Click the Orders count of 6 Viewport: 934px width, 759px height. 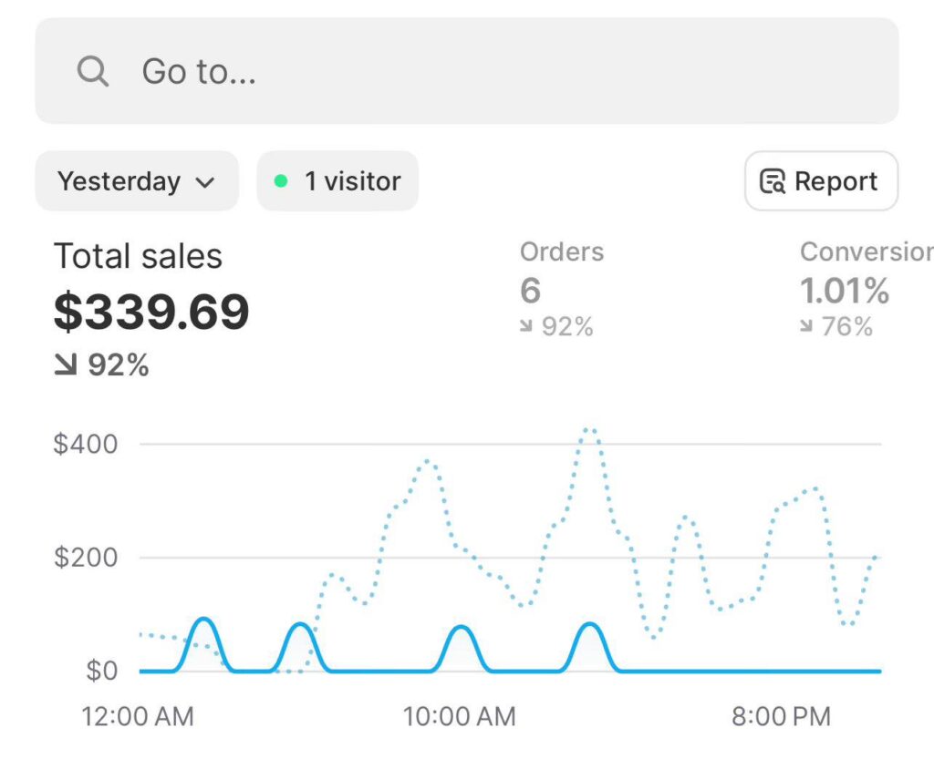(530, 291)
